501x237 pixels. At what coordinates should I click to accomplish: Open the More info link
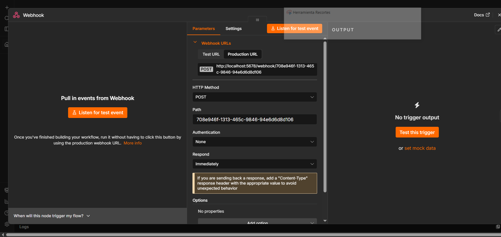[x=133, y=143]
